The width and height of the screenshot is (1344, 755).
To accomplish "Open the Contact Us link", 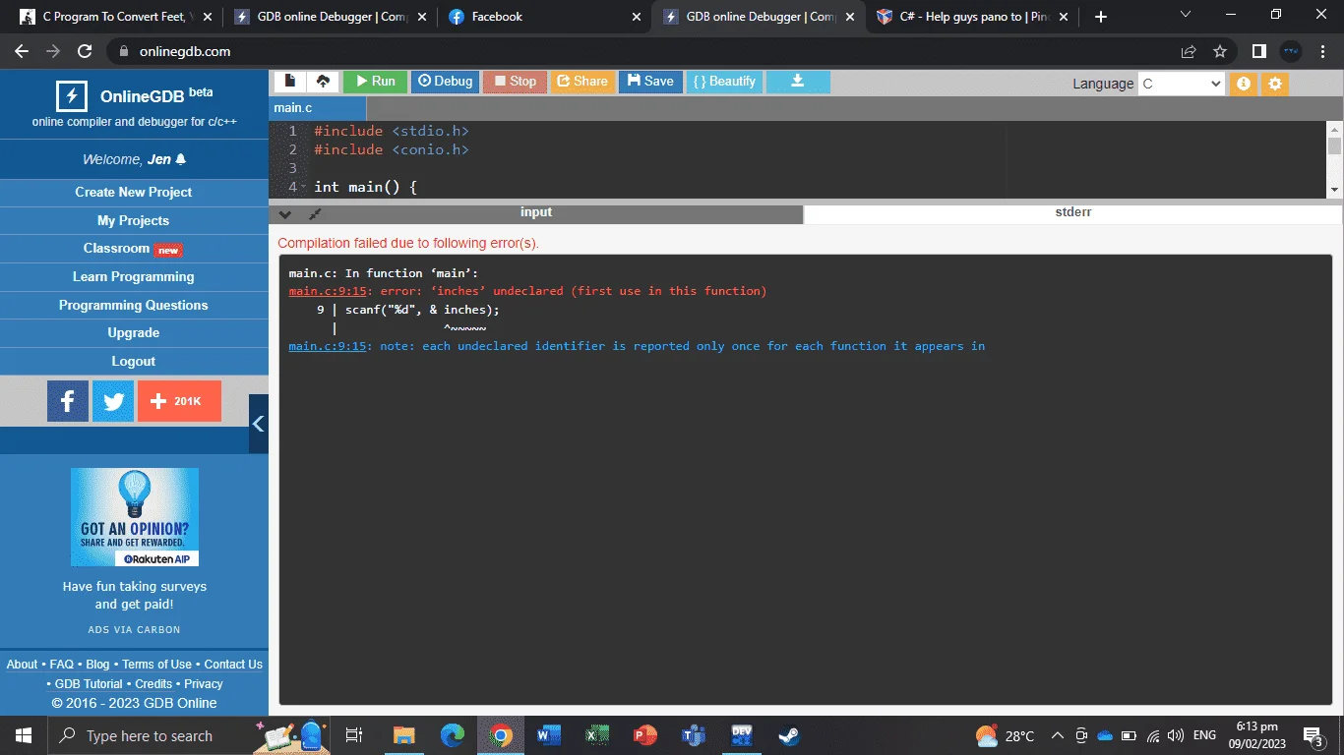I will [233, 665].
